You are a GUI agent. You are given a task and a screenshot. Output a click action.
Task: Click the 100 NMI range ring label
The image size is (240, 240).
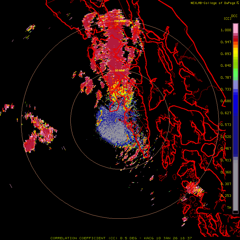[x=120, y=21]
